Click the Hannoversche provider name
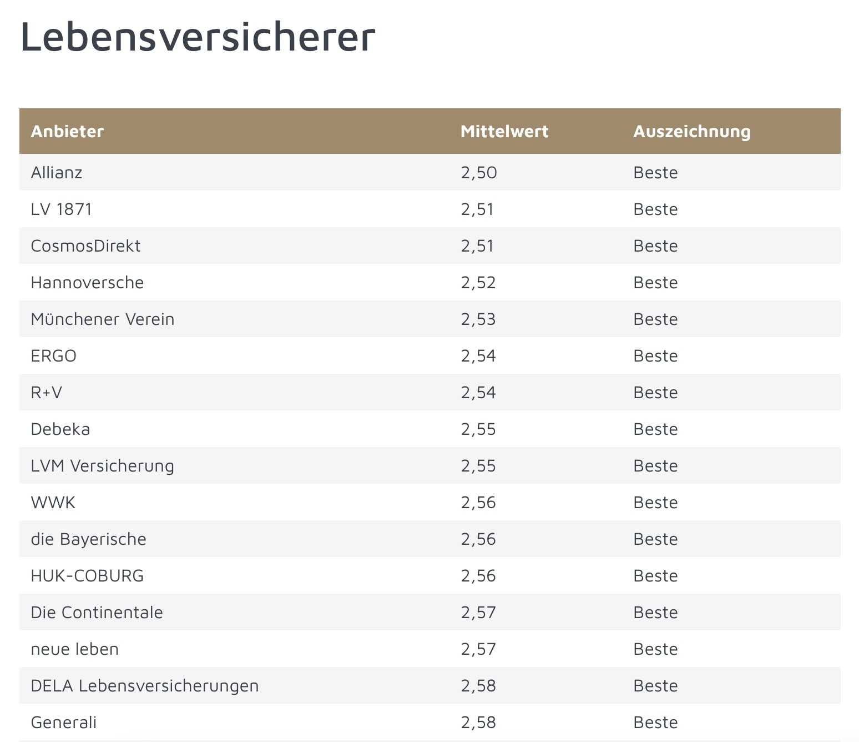 [x=87, y=283]
